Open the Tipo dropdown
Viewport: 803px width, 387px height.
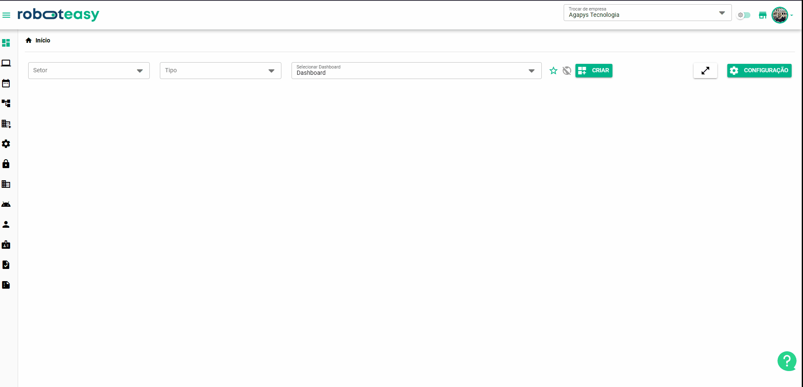220,71
